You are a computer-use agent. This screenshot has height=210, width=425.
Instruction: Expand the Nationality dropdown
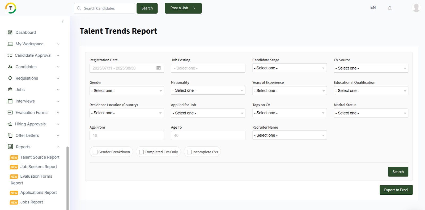208,90
